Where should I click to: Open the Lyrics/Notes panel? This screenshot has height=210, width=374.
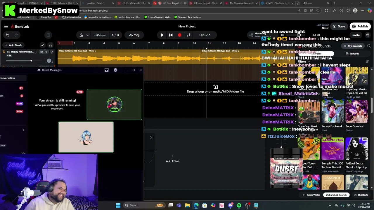pos(311,195)
